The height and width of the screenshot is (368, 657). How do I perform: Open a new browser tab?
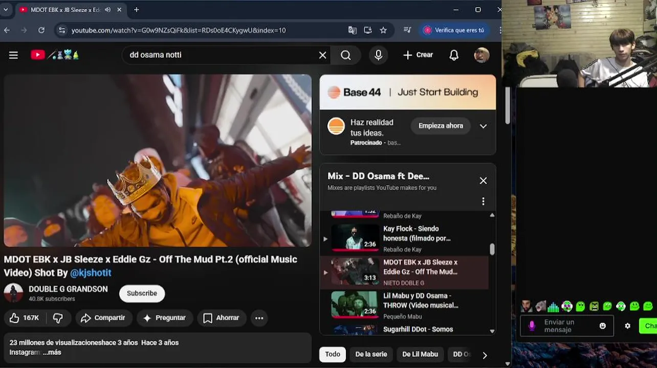[x=136, y=10]
